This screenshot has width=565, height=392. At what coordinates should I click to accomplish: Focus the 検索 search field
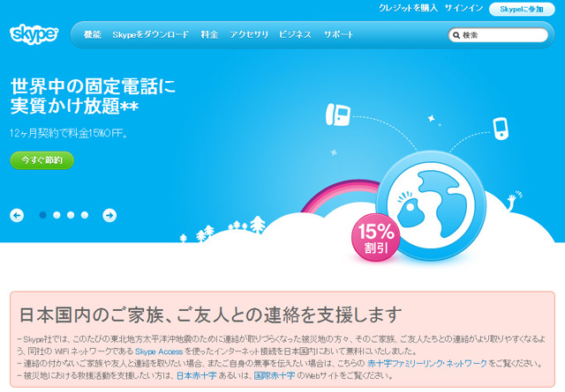click(x=498, y=35)
